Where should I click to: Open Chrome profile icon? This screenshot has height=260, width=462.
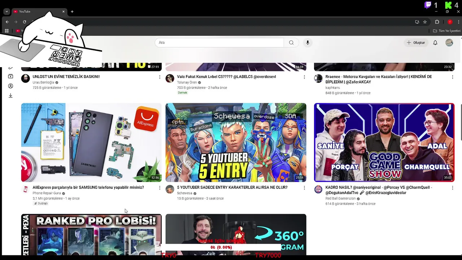pos(450,22)
